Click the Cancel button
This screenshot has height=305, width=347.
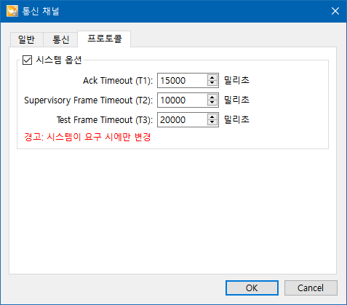pos(311,288)
